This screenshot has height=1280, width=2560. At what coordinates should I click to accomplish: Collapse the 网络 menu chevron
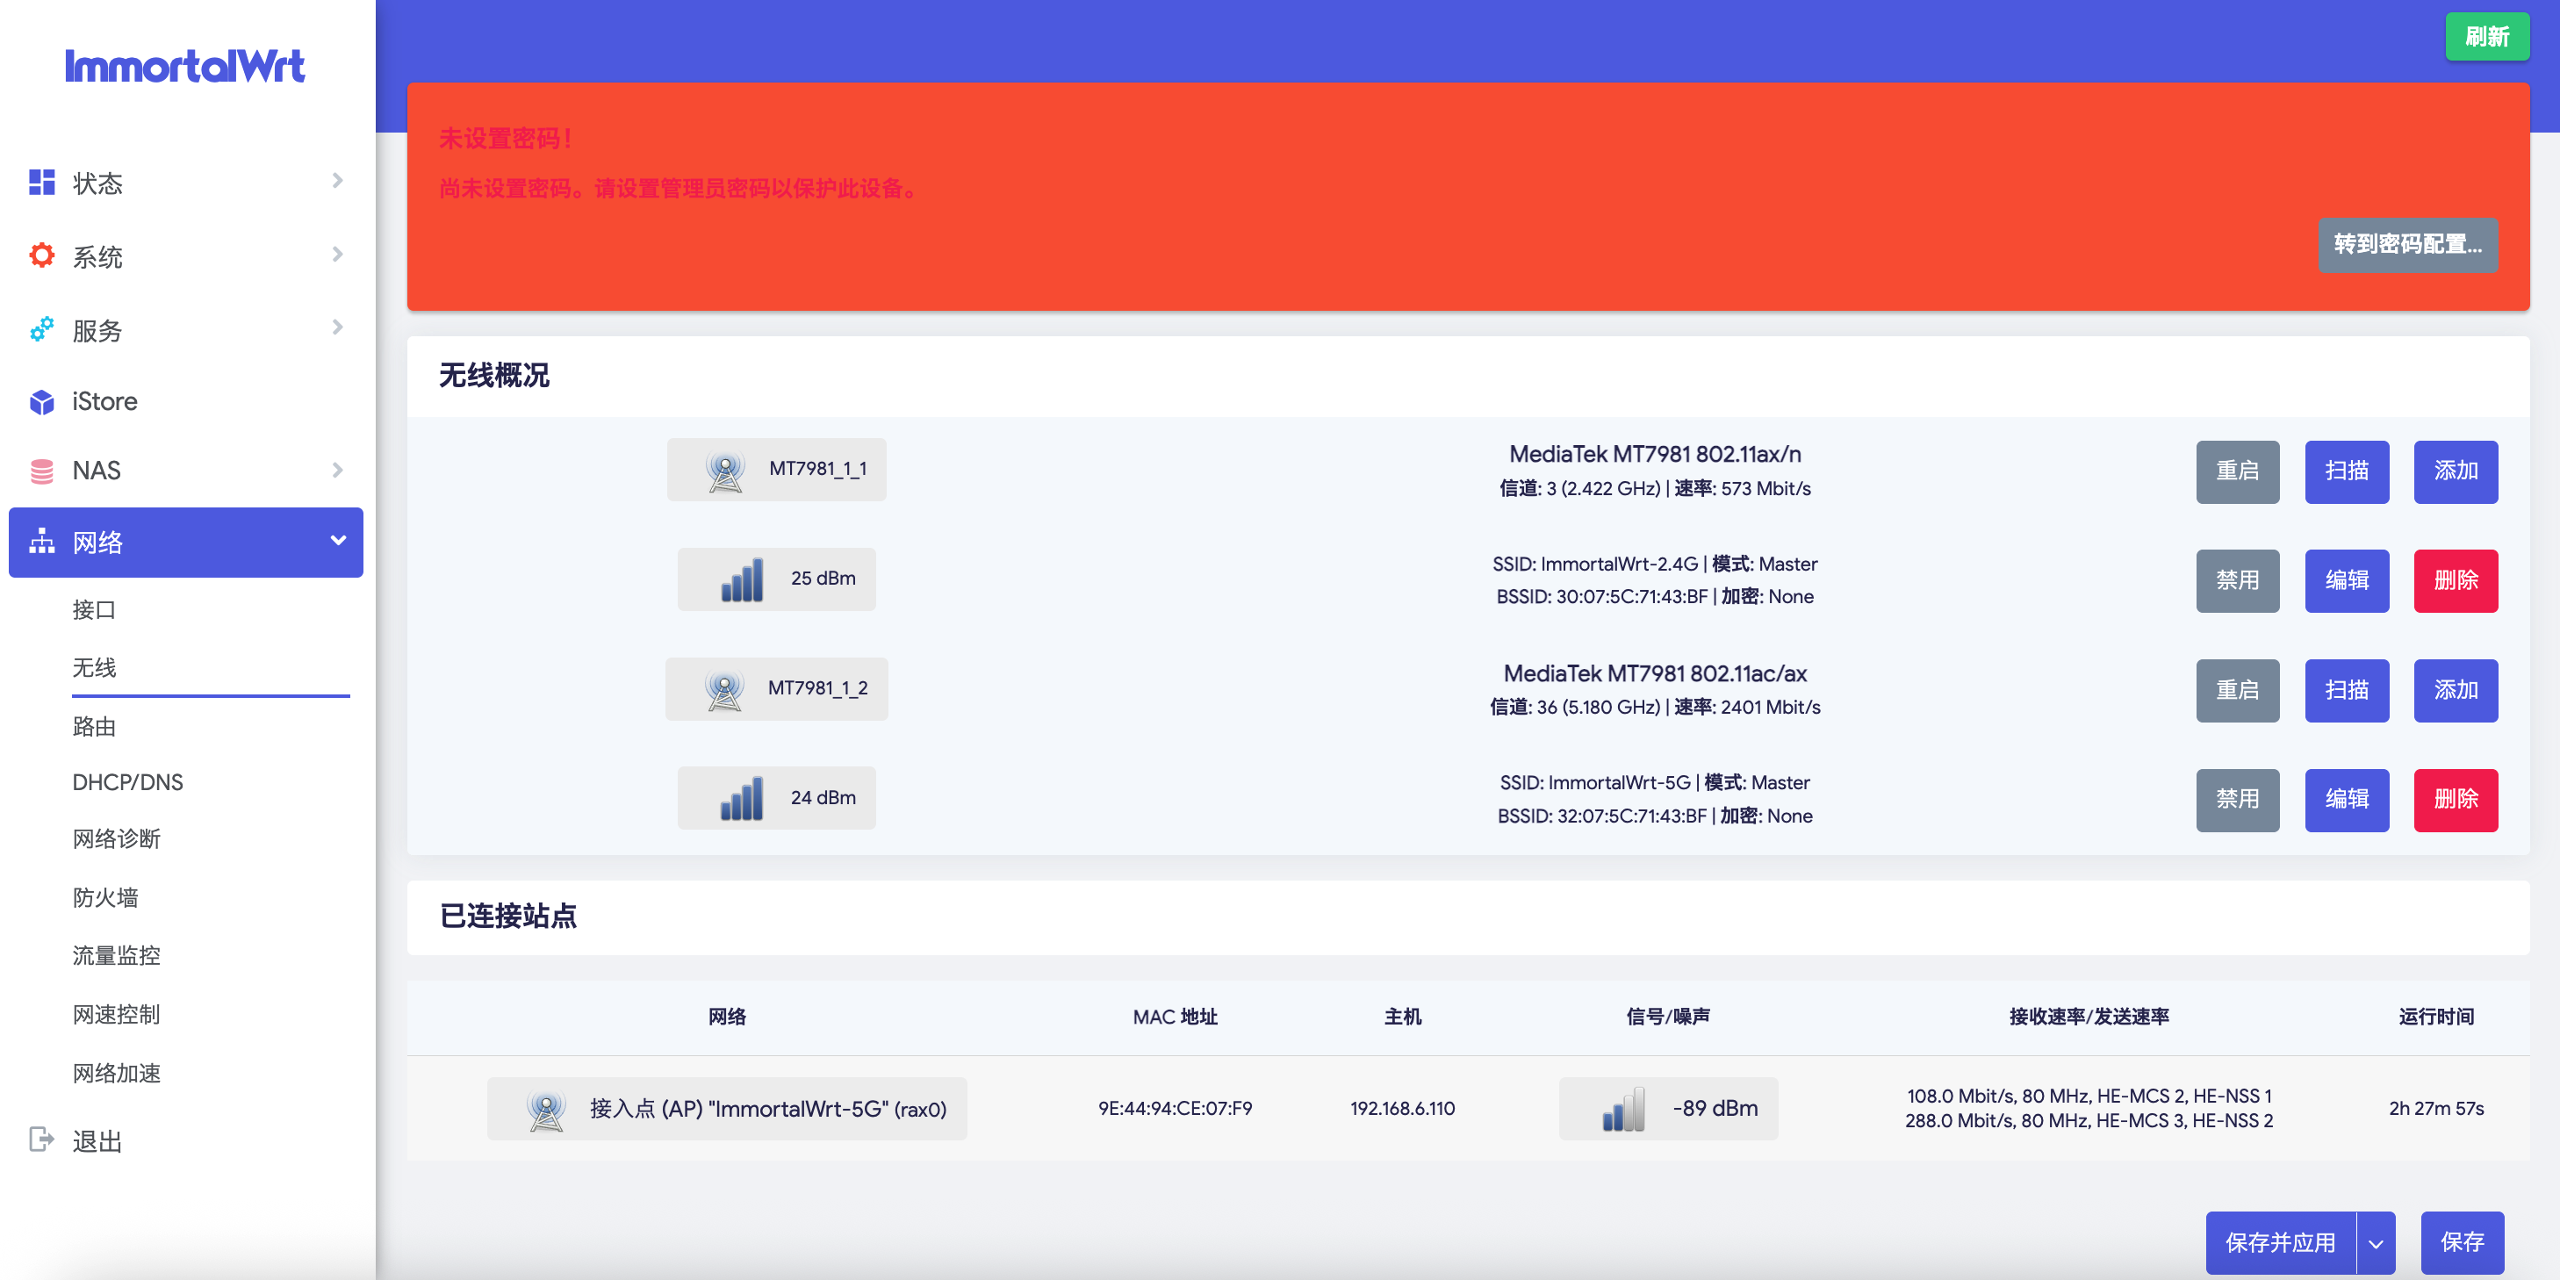[x=338, y=541]
